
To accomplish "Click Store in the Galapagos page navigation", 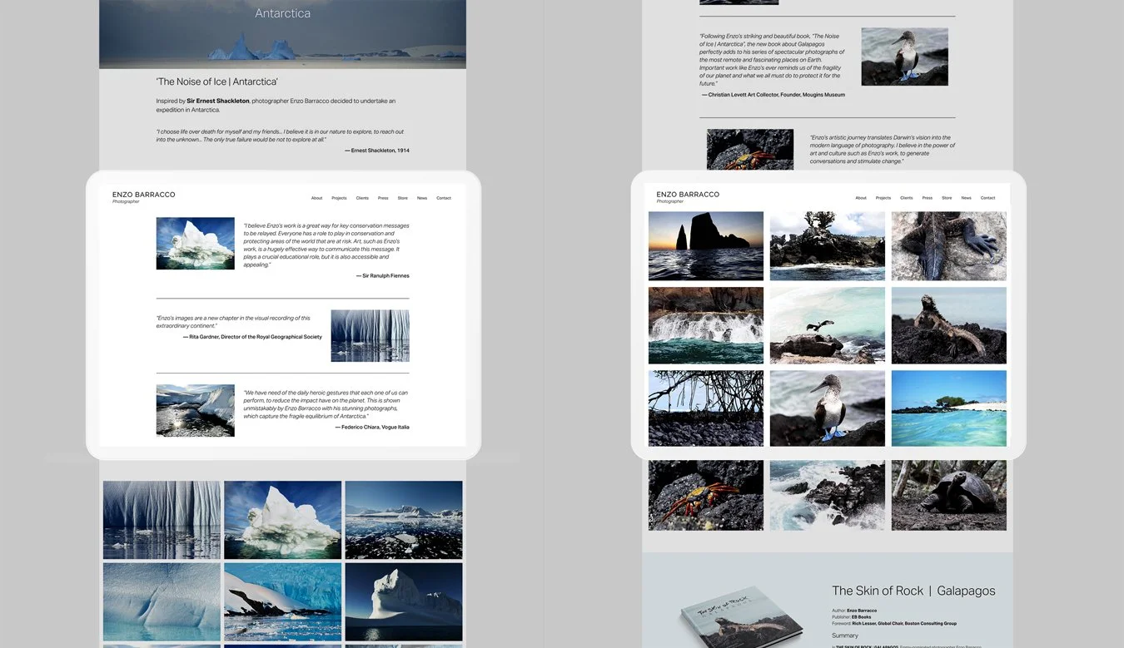I will tap(947, 198).
